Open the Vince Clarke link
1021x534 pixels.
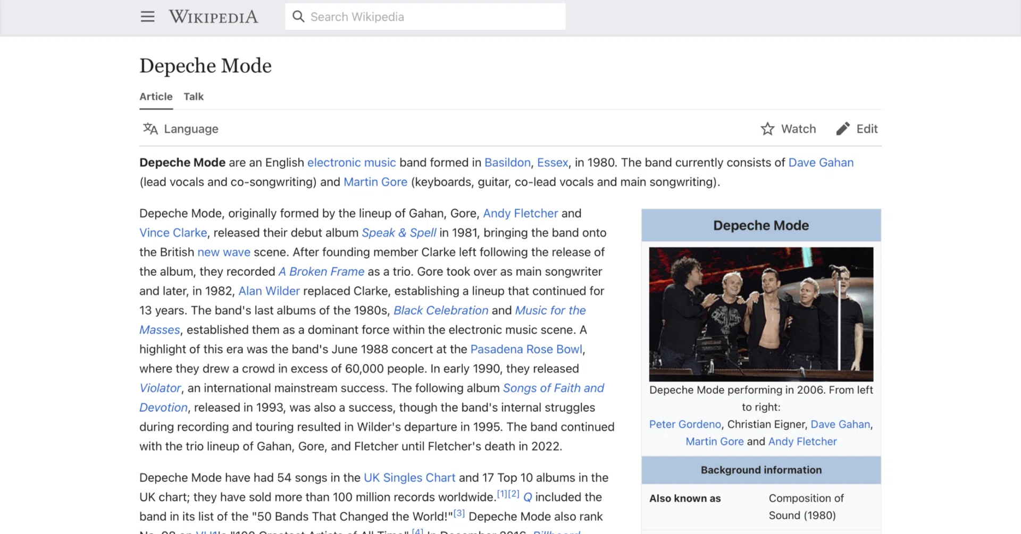click(173, 233)
